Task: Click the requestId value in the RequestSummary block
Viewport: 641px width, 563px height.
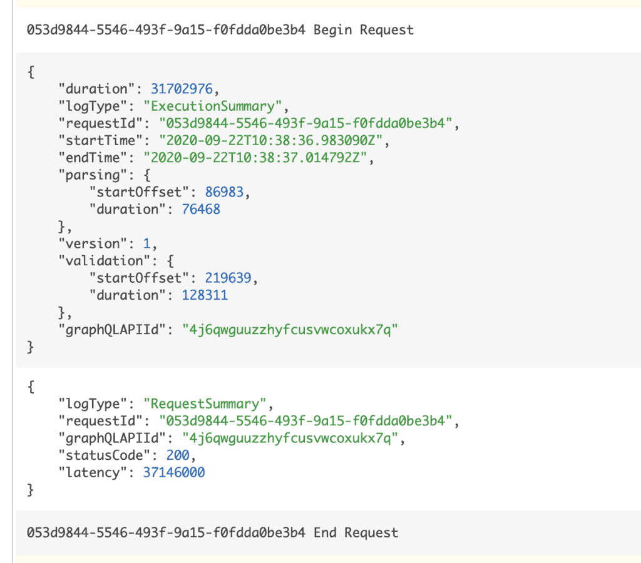Action: (306, 421)
